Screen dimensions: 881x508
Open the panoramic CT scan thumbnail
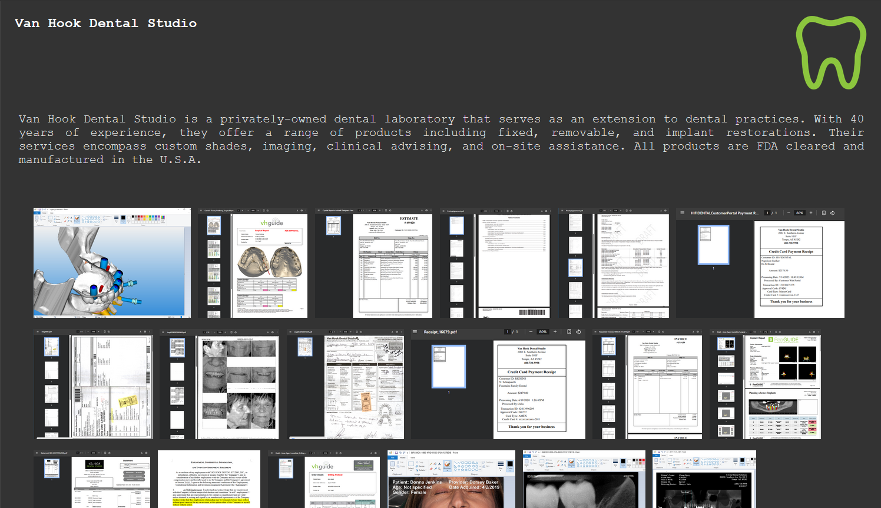[704, 479]
